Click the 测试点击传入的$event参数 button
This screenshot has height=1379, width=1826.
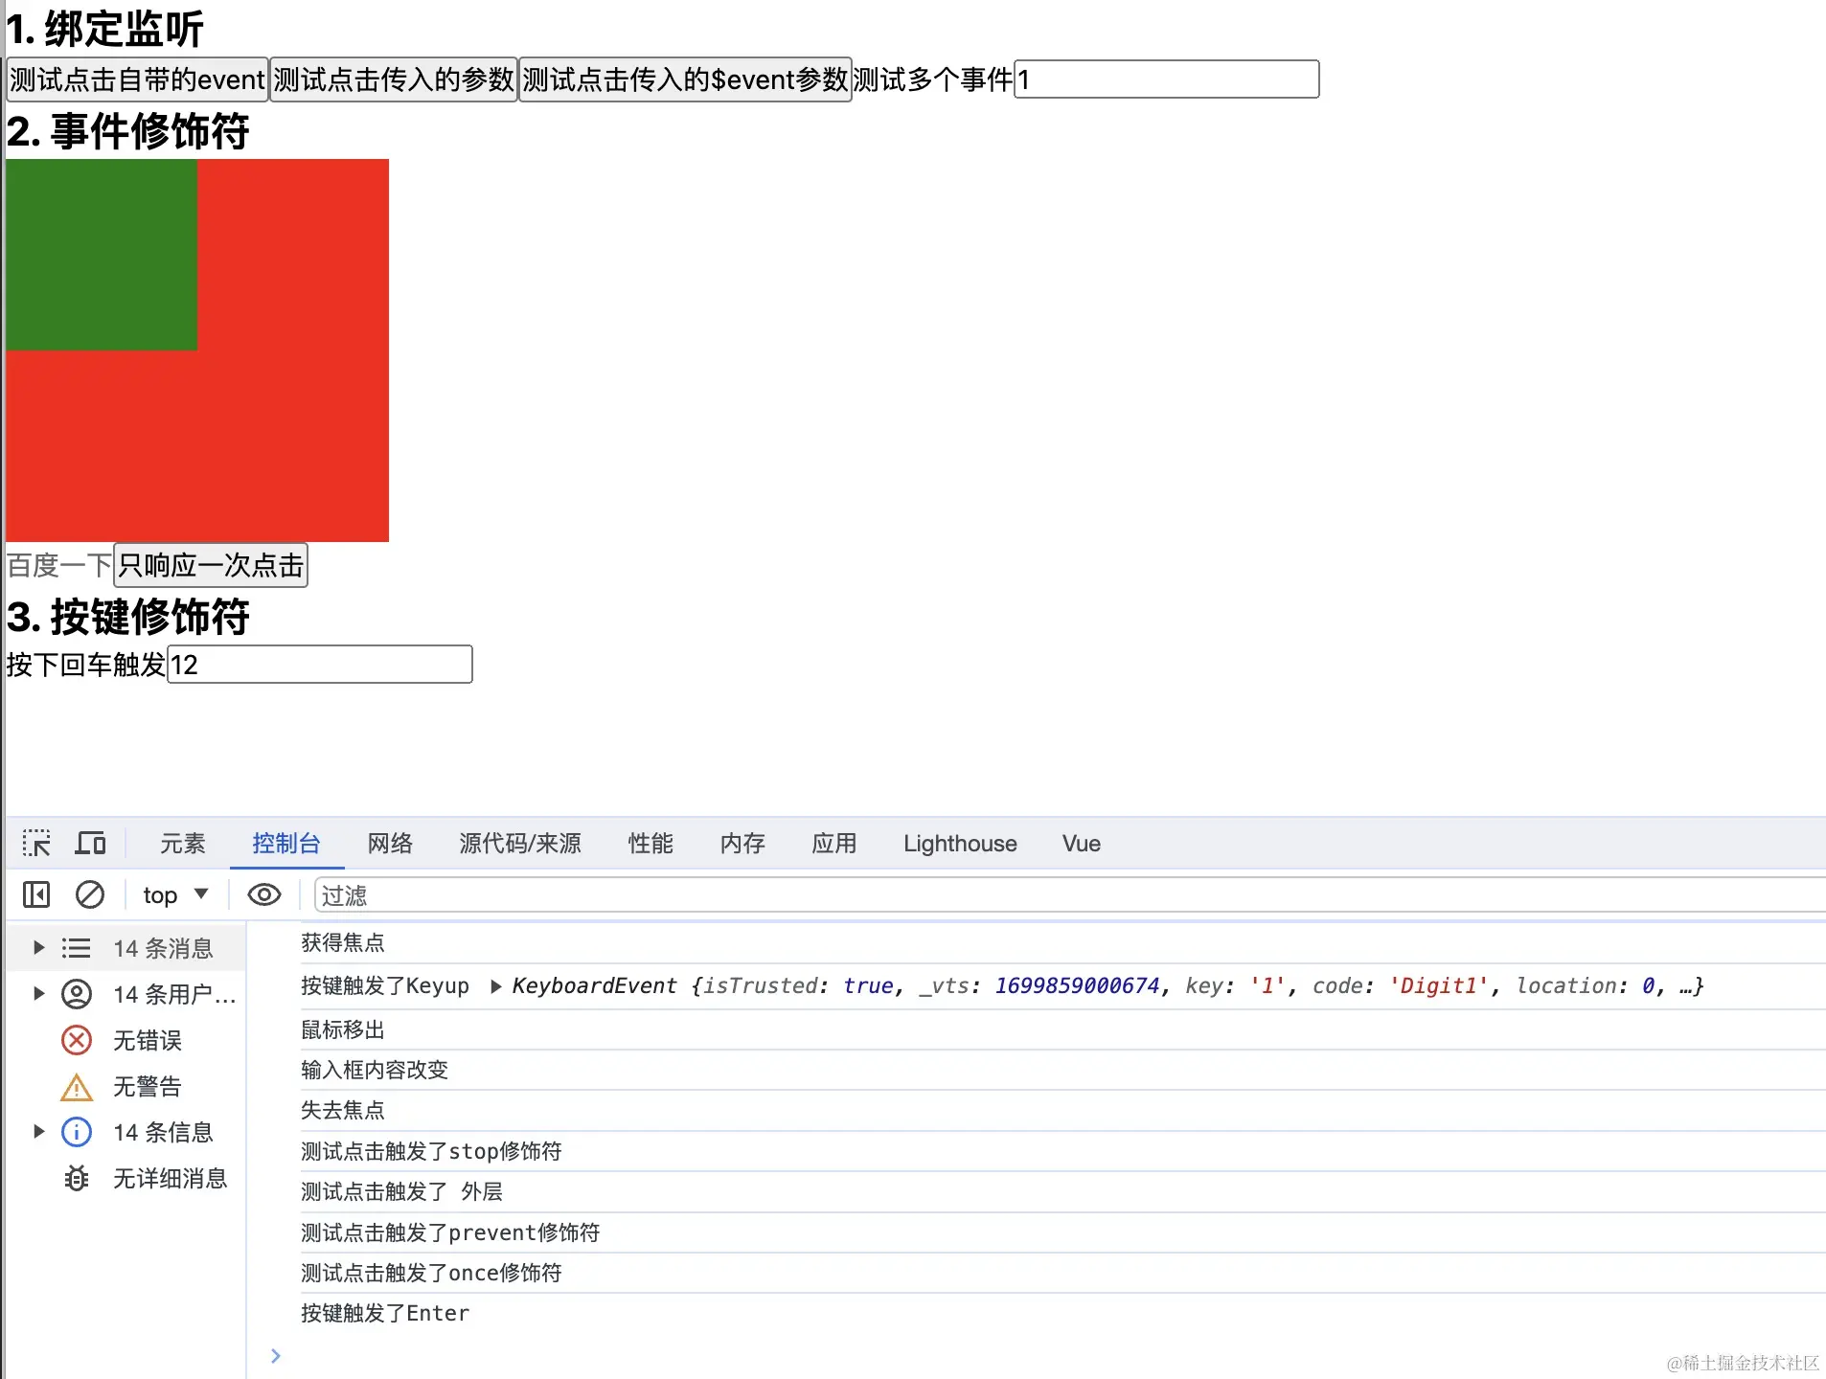click(685, 79)
